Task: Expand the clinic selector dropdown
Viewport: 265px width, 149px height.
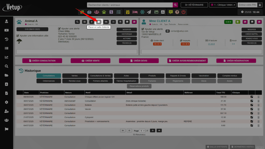Action: pos(223,5)
